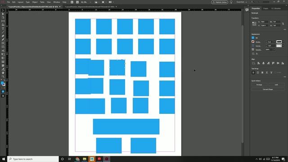288x162 pixels.
Task: Open the File menu
Action: [8, 2]
